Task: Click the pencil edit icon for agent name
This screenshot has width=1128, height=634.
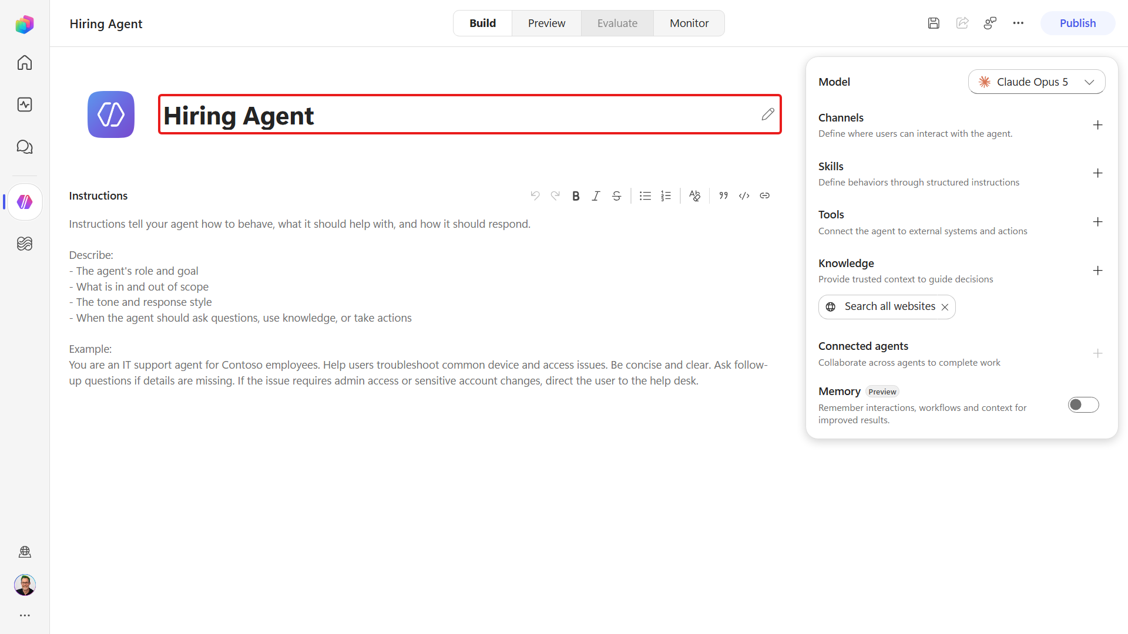Action: click(x=768, y=114)
